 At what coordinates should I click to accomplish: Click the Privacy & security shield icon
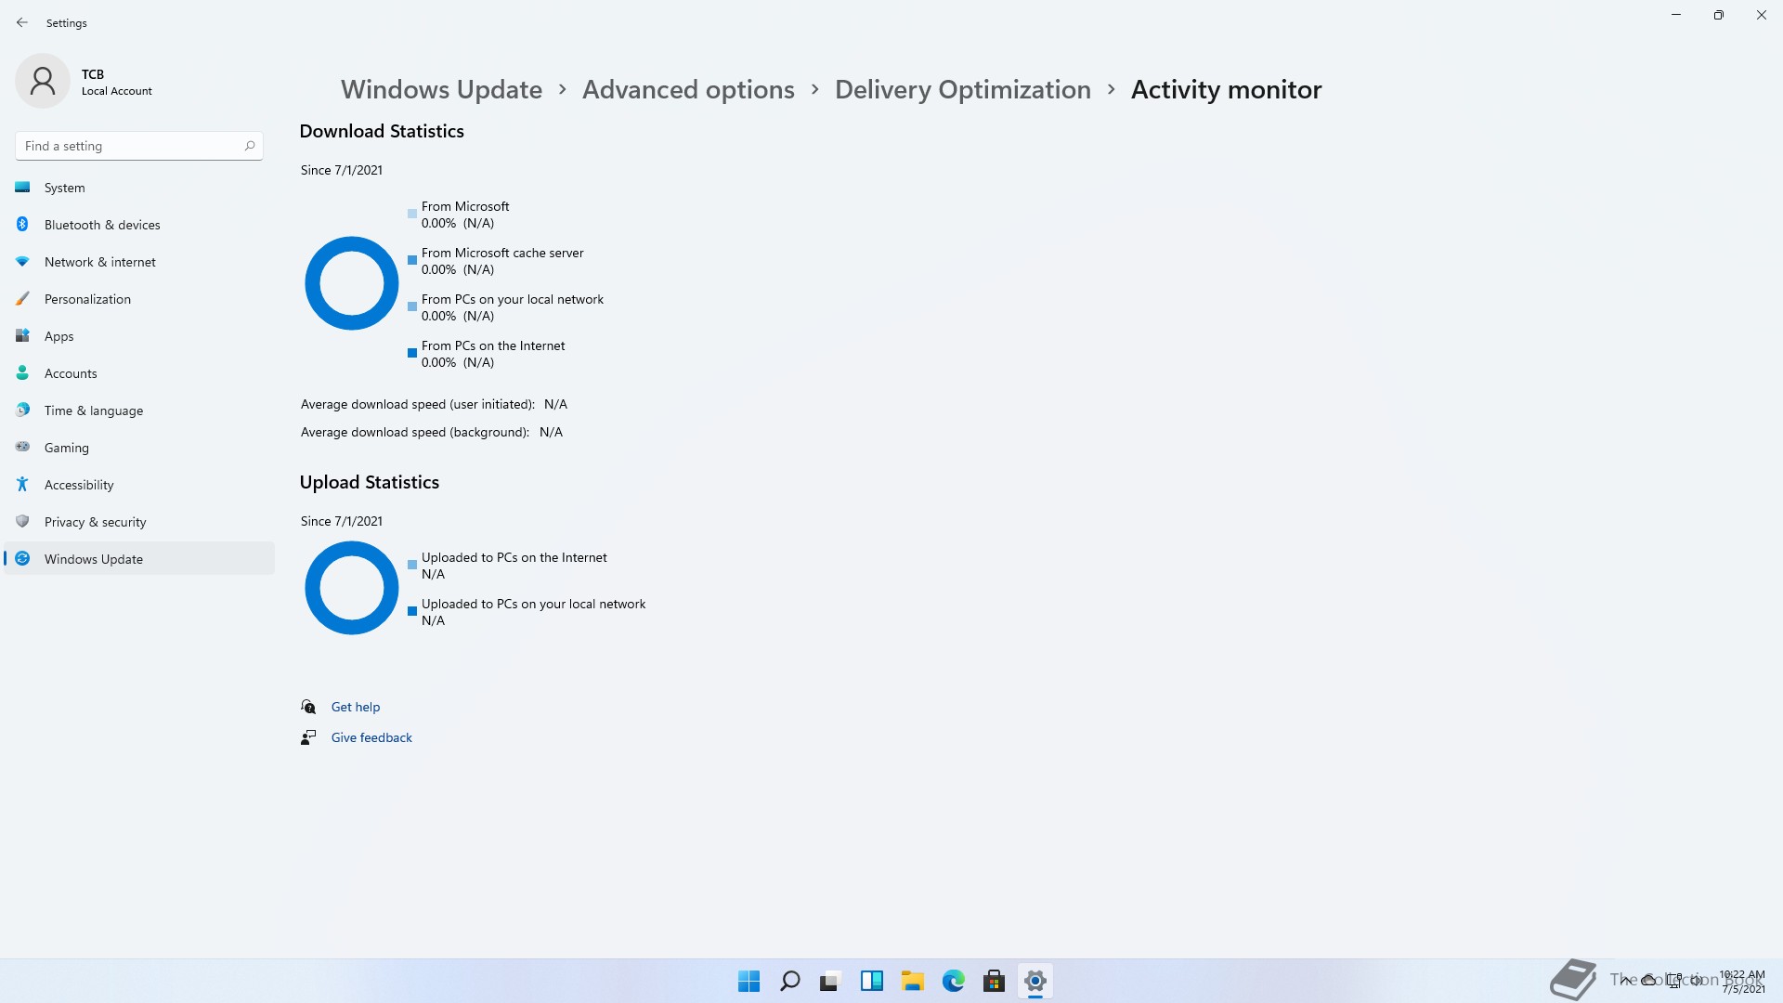point(22,521)
